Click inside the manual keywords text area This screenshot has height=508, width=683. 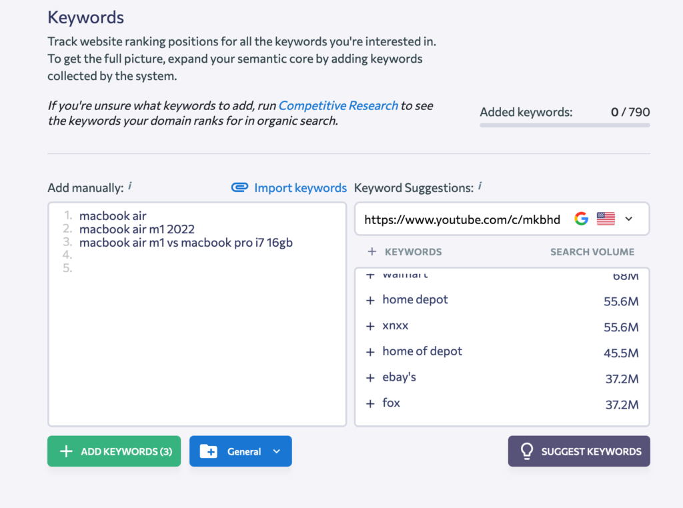[x=197, y=314]
